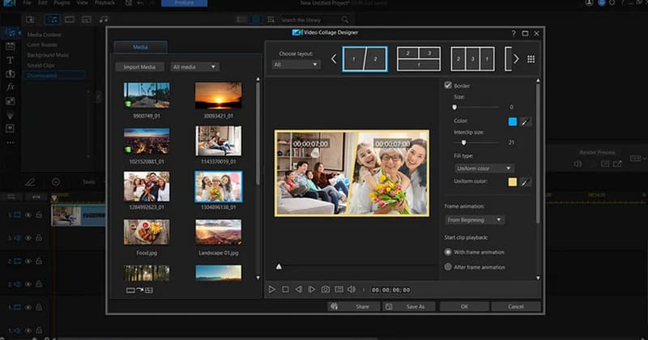This screenshot has width=648, height=340.
Task: Open the Choose layout All dropdown
Action: pyautogui.click(x=296, y=65)
